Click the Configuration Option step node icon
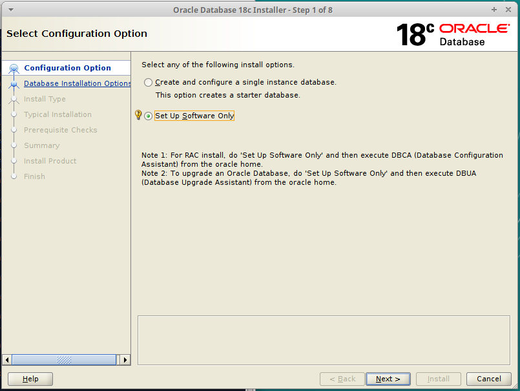This screenshot has width=520, height=391. point(14,69)
